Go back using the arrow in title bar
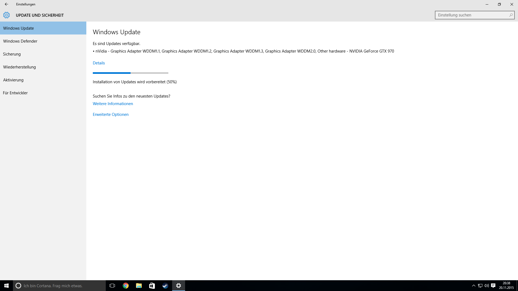 tap(6, 4)
